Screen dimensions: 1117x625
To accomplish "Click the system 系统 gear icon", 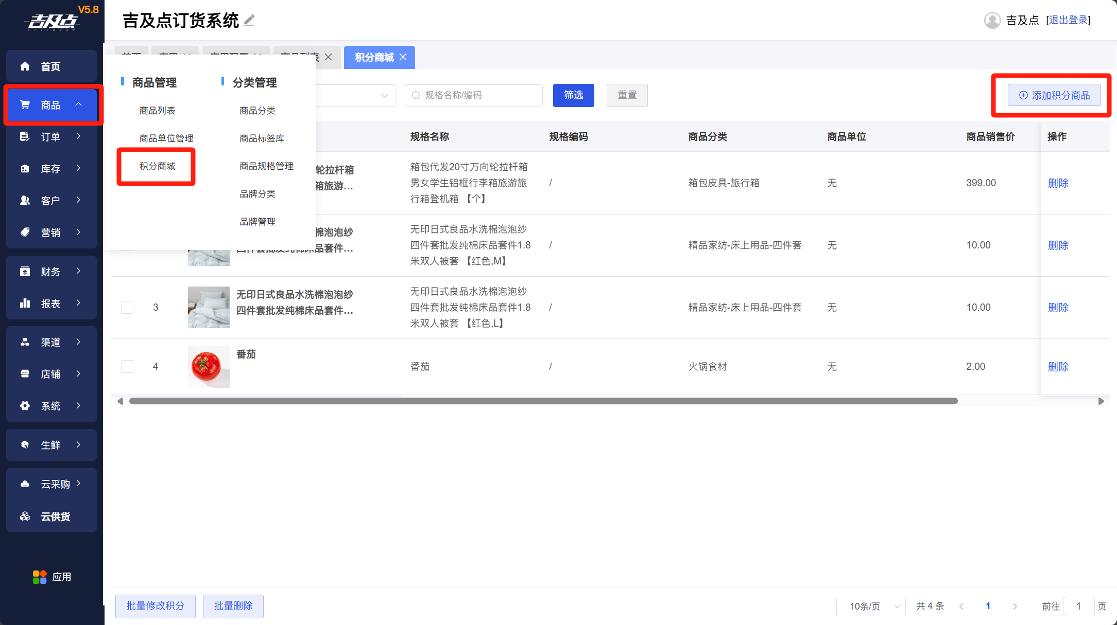I will point(25,406).
